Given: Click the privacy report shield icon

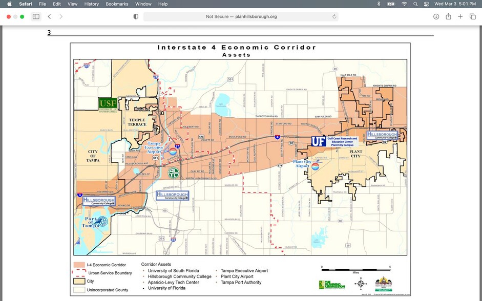Looking at the screenshot, I should (136, 16).
